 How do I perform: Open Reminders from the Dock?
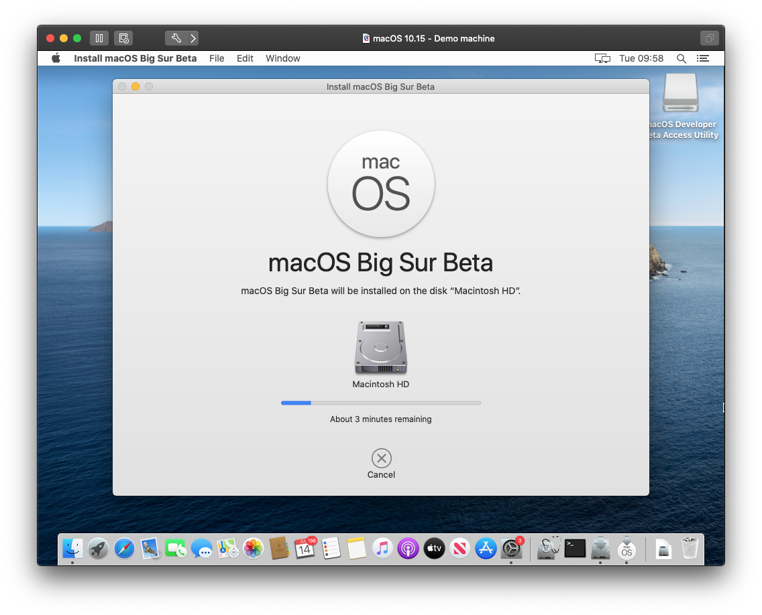click(x=331, y=549)
